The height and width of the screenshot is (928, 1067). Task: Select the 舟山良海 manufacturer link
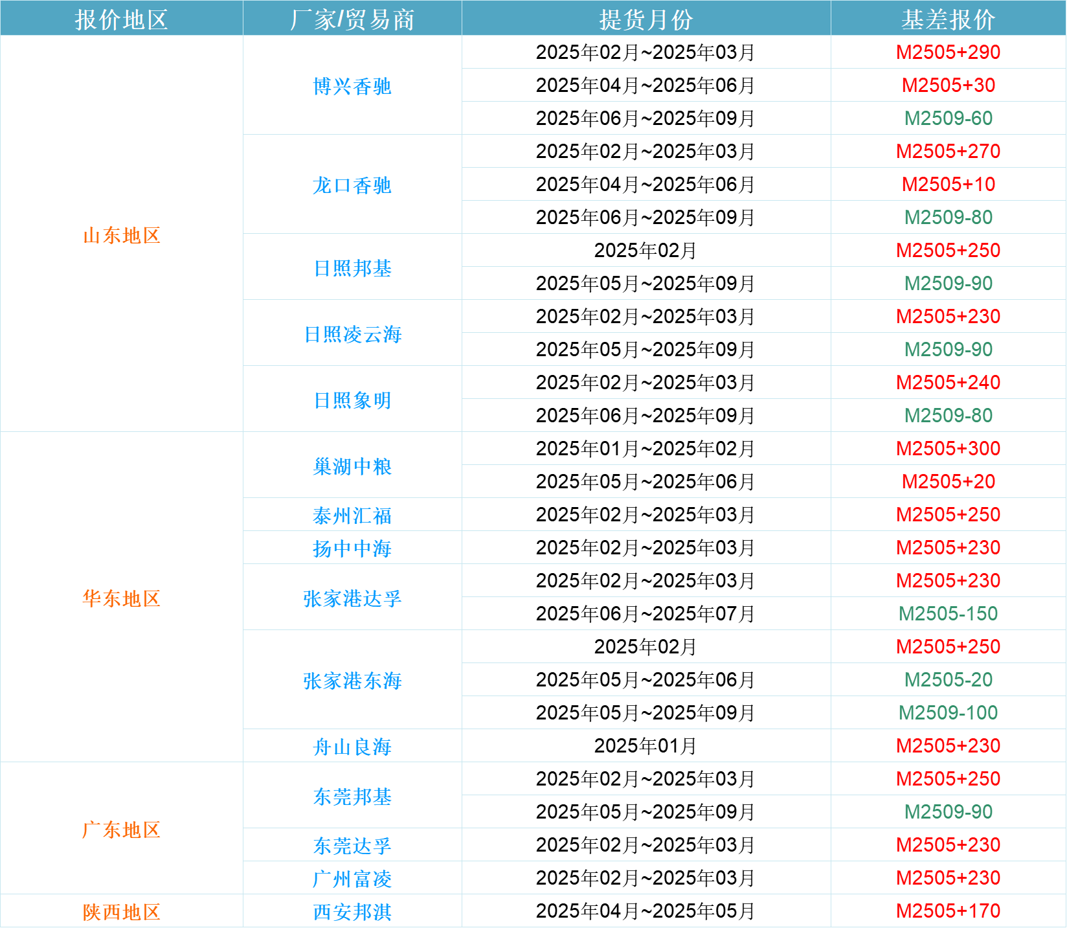[352, 747]
